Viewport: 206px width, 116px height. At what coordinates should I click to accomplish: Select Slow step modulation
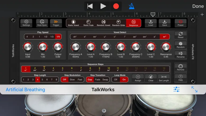[72, 80]
